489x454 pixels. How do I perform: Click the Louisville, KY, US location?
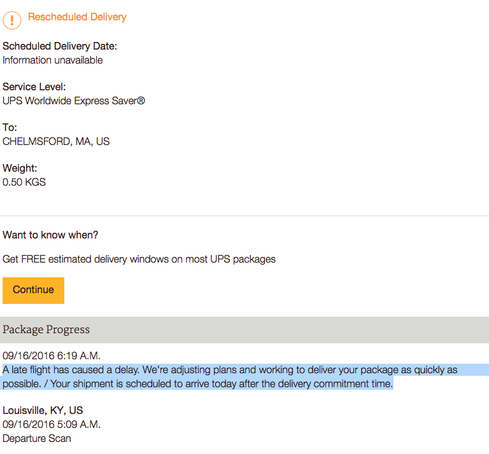[x=43, y=410]
